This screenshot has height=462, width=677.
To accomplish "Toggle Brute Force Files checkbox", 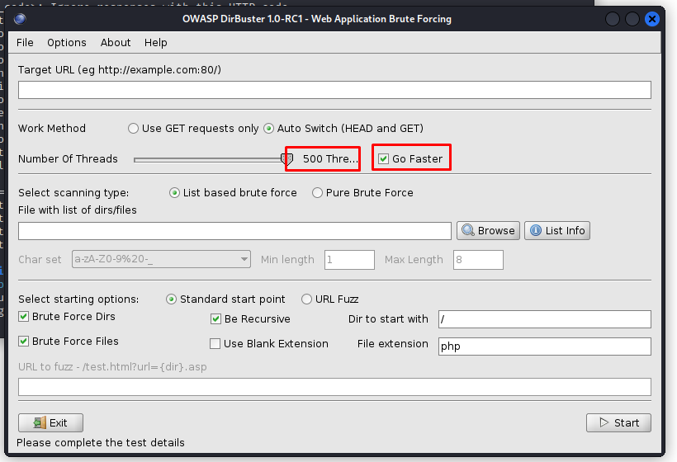I will (x=23, y=342).
